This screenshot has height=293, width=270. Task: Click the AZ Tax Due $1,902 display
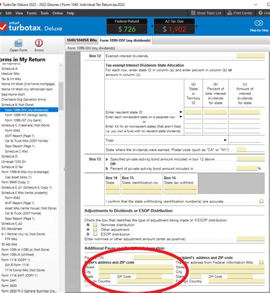(x=174, y=26)
